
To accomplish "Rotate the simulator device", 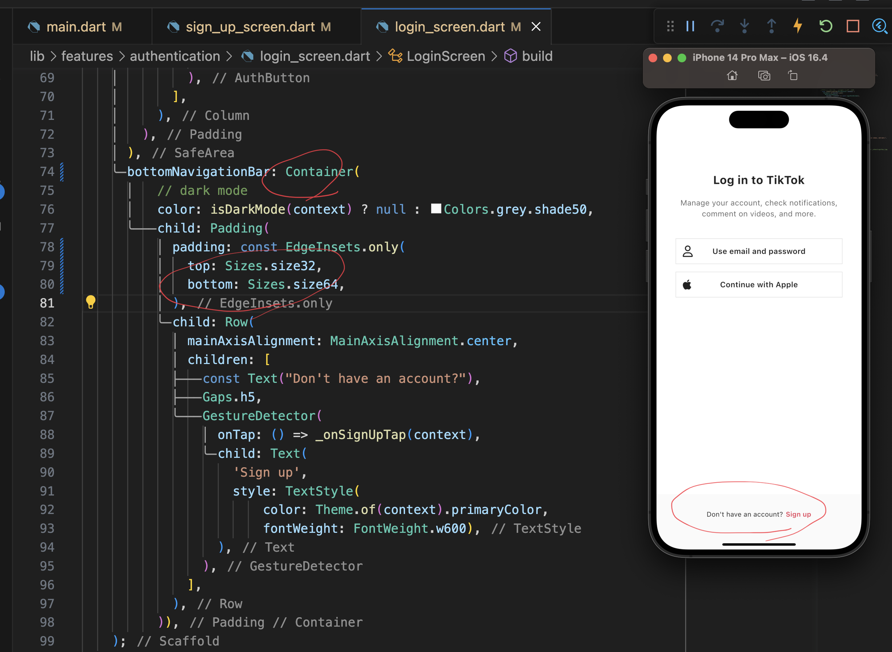I will 793,75.
